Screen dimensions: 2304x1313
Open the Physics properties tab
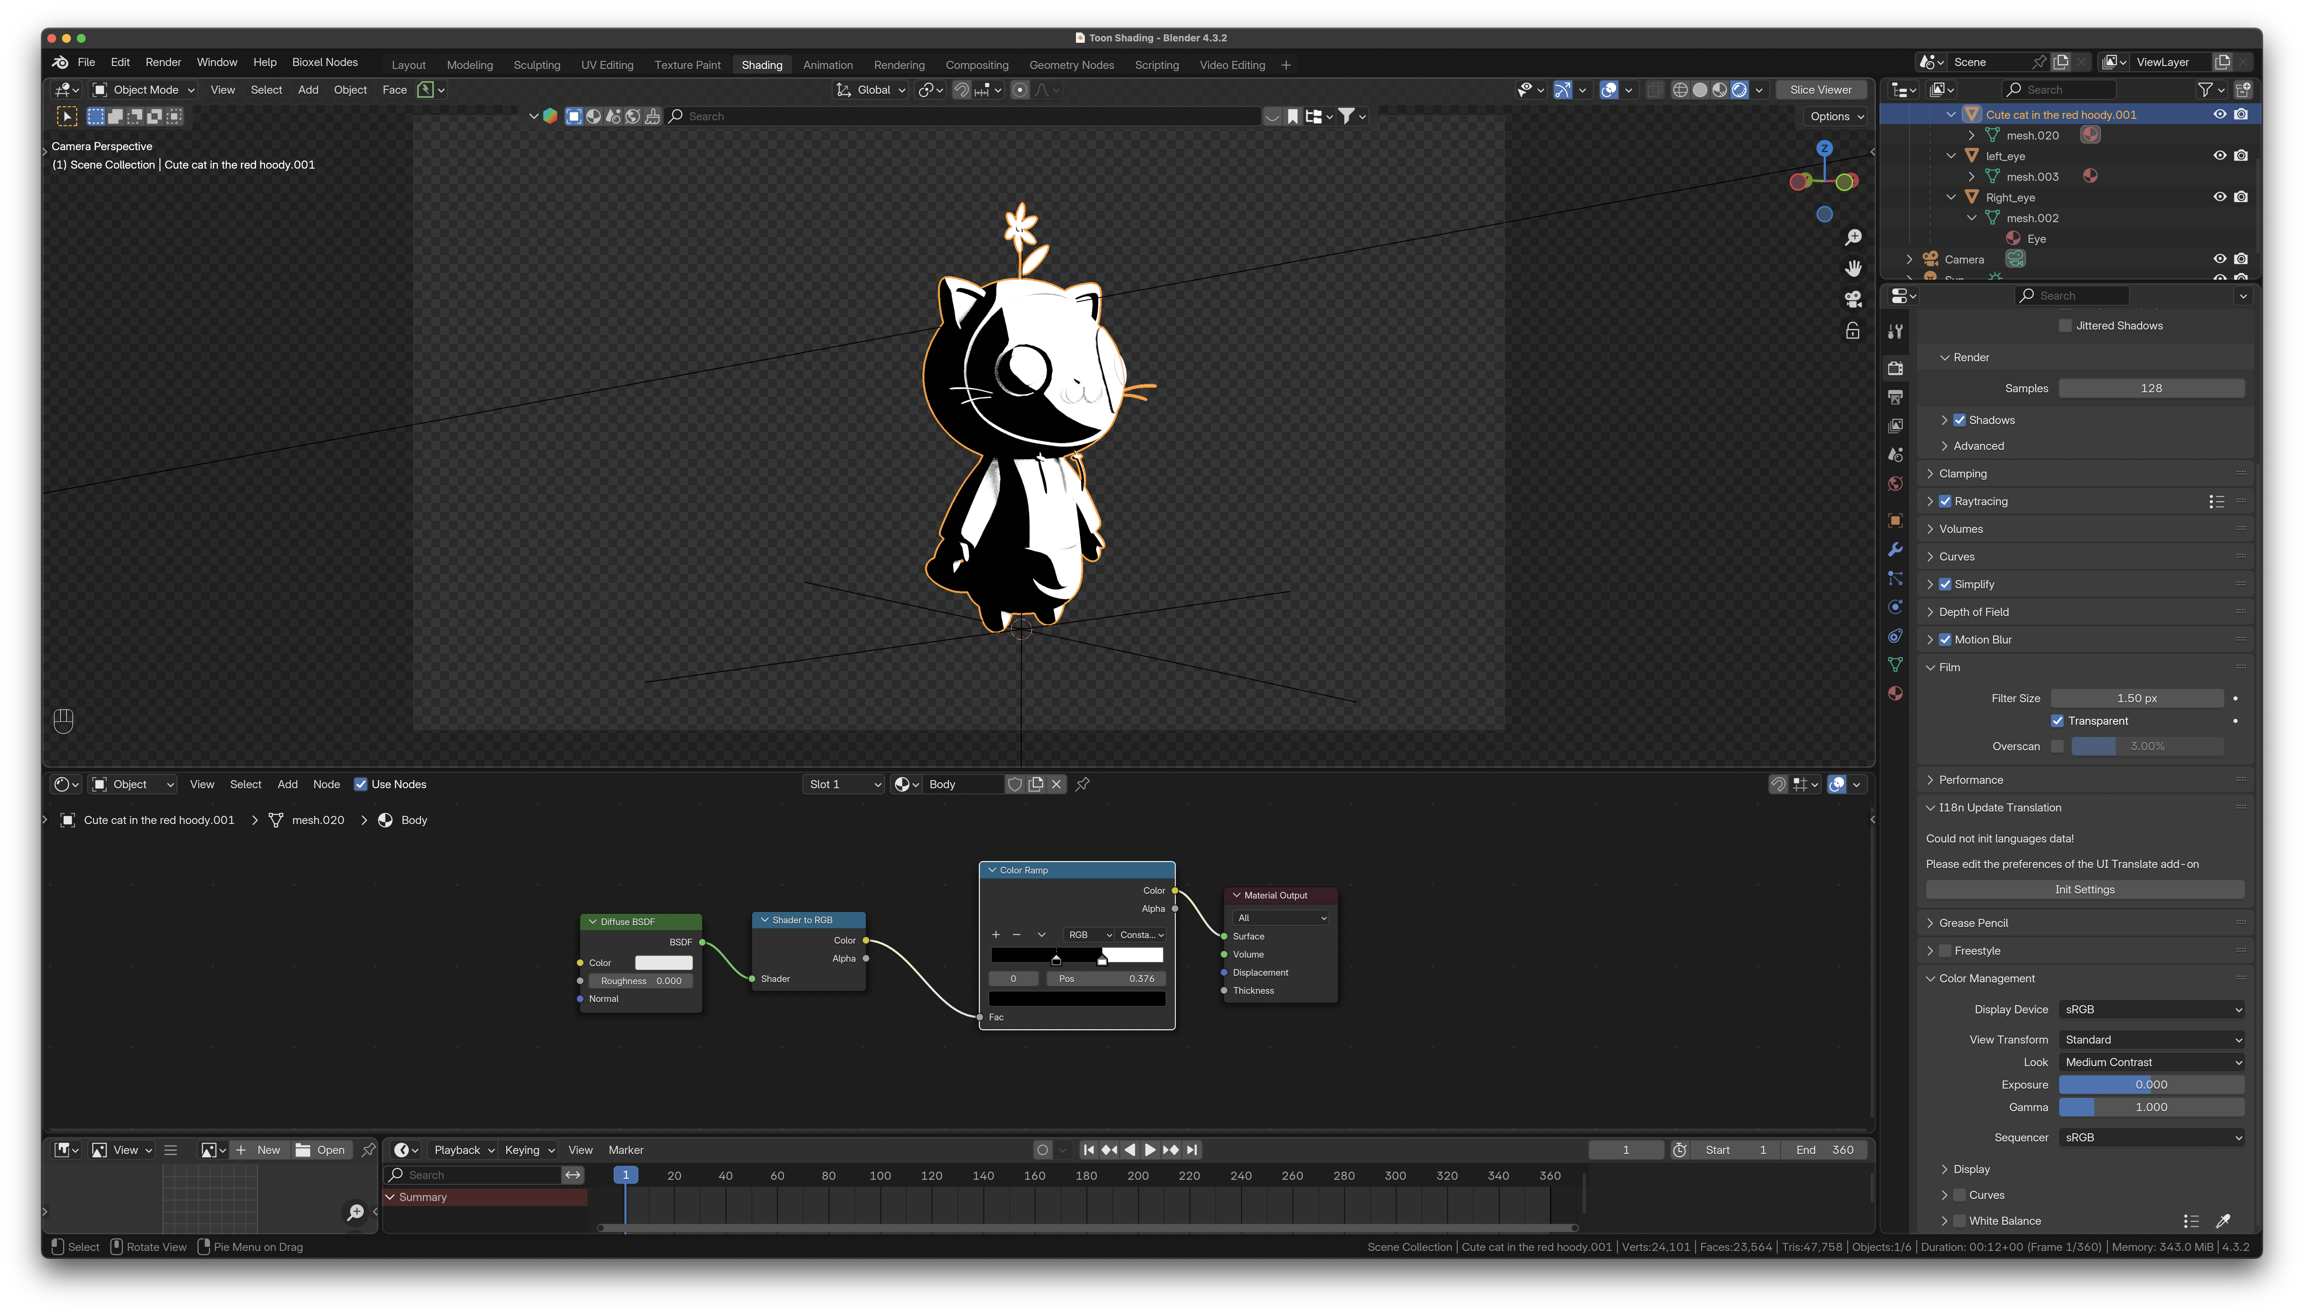[1895, 607]
